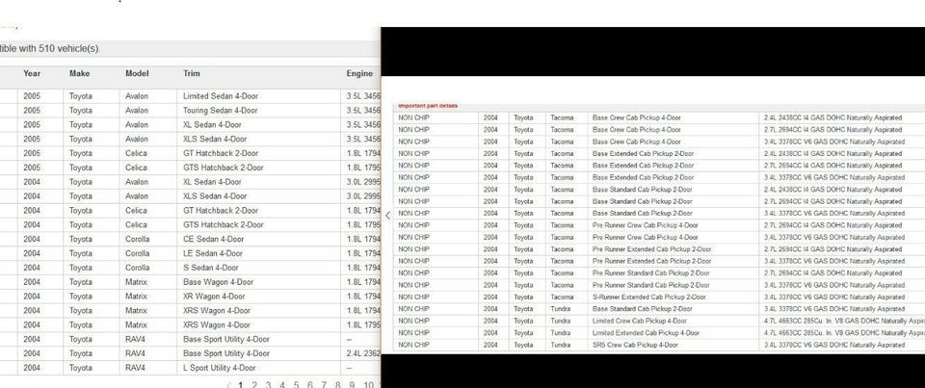Go to page 2 of compatibility list

click(x=254, y=385)
